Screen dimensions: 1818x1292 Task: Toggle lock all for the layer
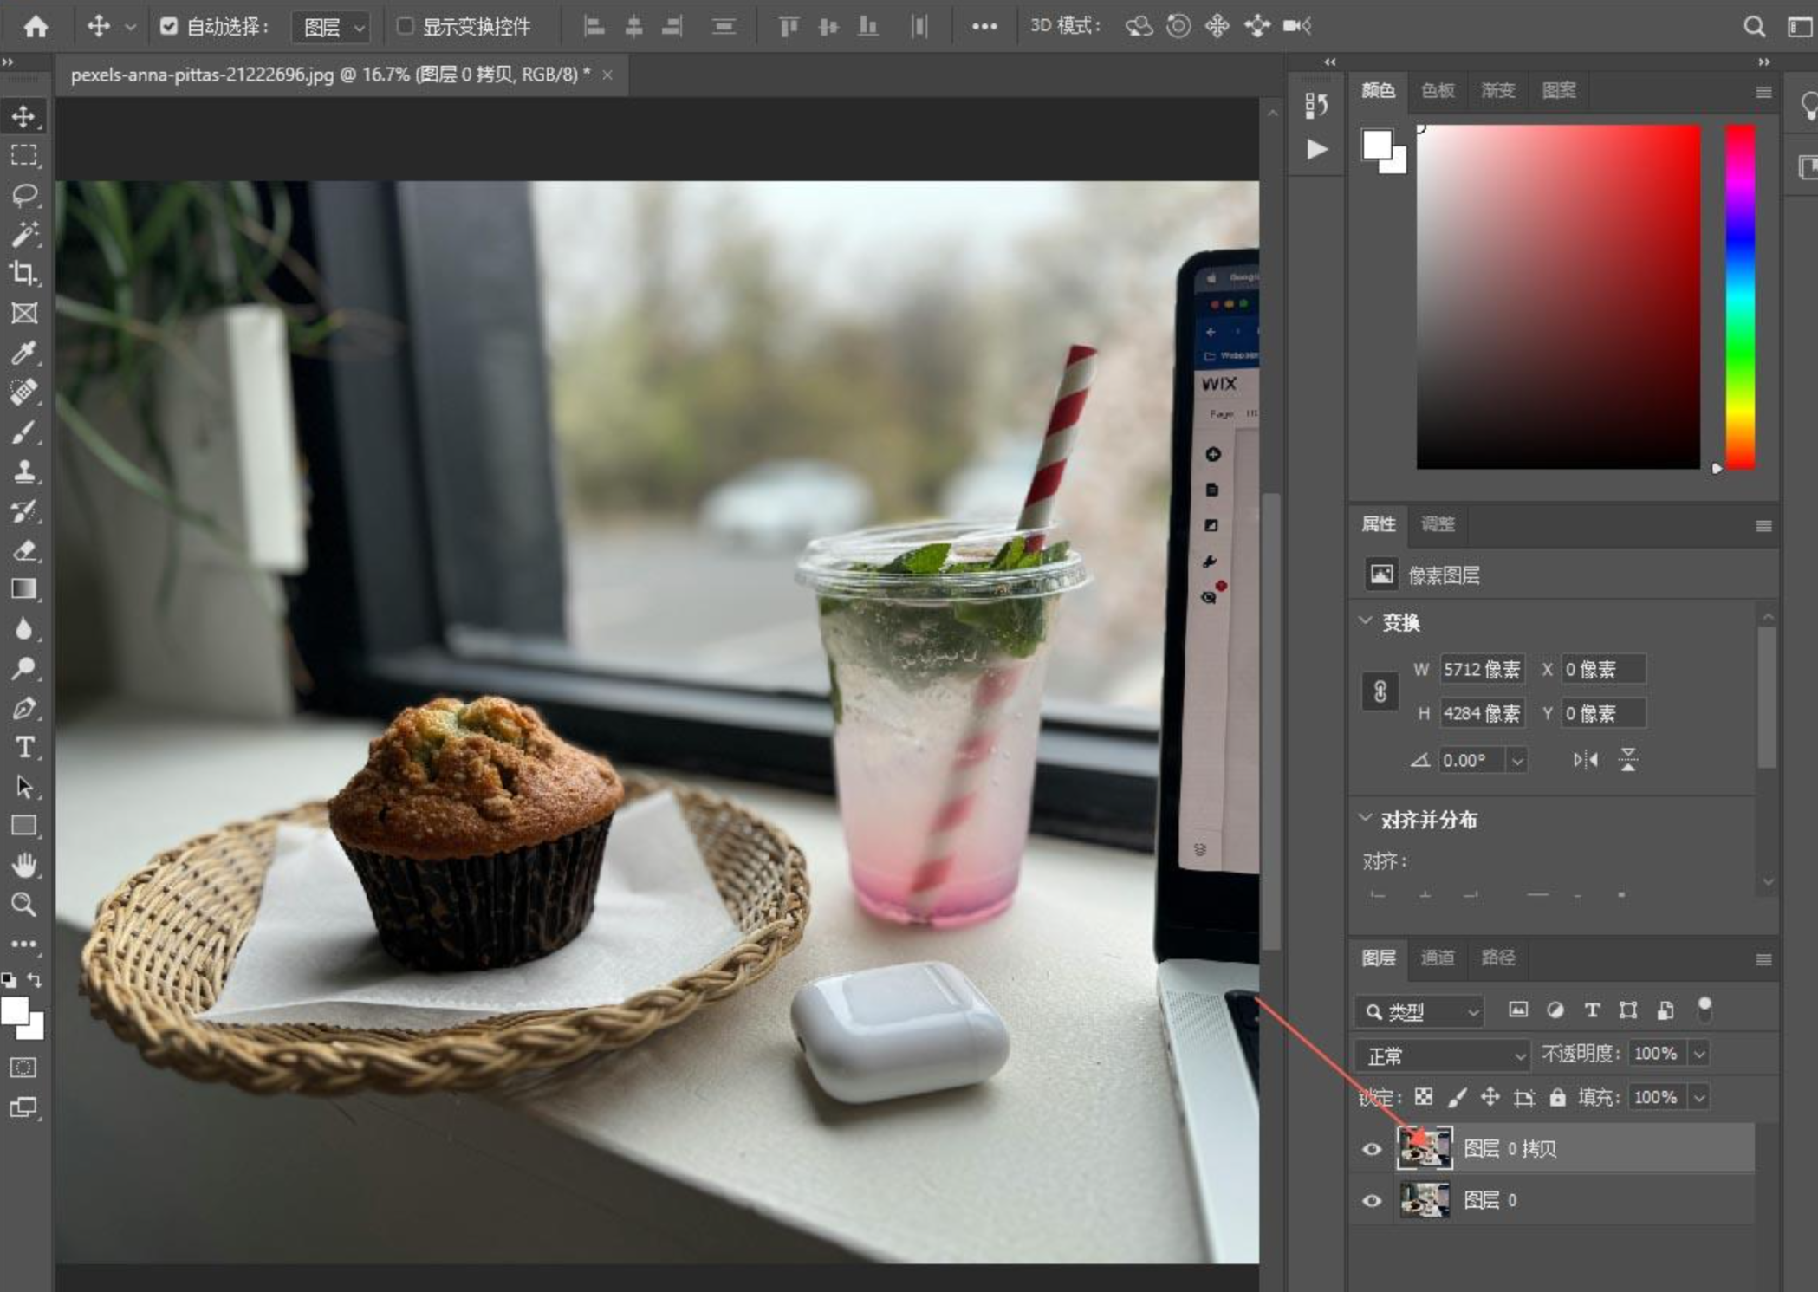click(1557, 1098)
